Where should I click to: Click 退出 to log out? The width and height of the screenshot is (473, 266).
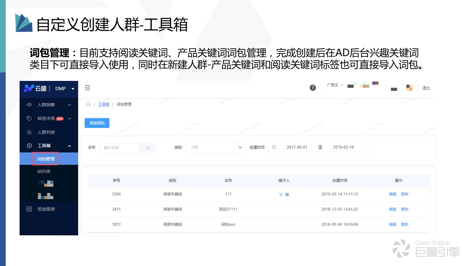(426, 88)
